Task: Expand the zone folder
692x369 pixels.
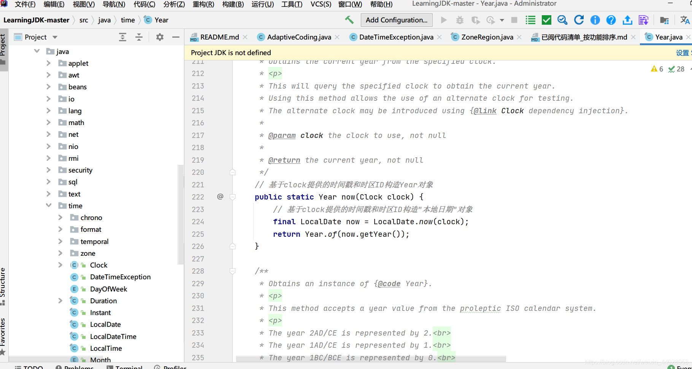Action: (x=60, y=253)
